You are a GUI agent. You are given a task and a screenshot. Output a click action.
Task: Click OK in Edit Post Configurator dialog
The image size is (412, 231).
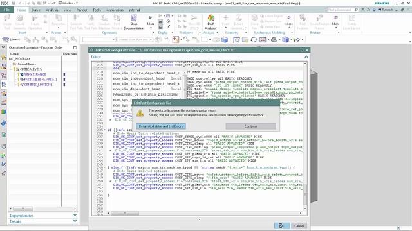pos(282,226)
